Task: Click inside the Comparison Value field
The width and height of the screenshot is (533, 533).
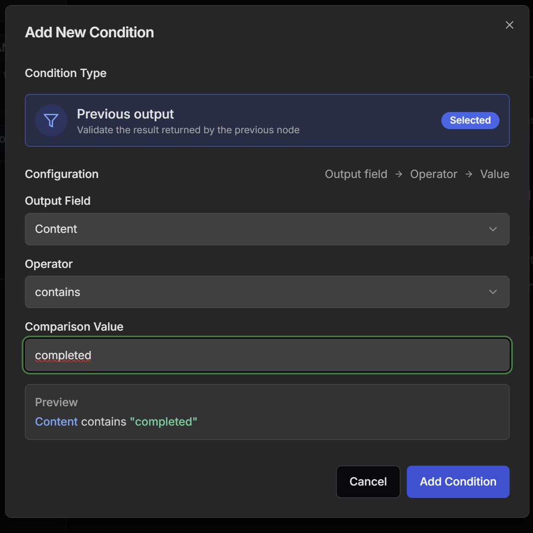Action: tap(267, 355)
